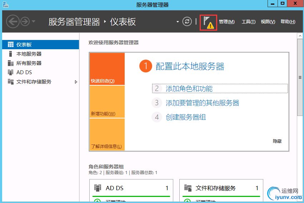Refresh the Server Manager dashboard
Viewport: 304px width, 203px height.
(x=187, y=21)
